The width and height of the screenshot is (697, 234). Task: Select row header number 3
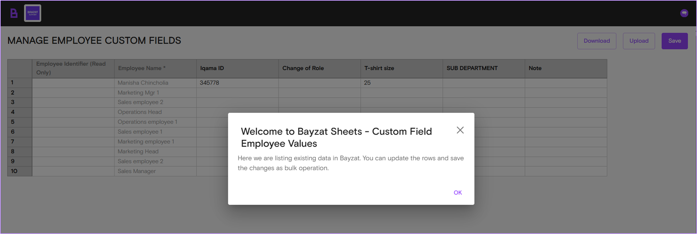point(20,102)
